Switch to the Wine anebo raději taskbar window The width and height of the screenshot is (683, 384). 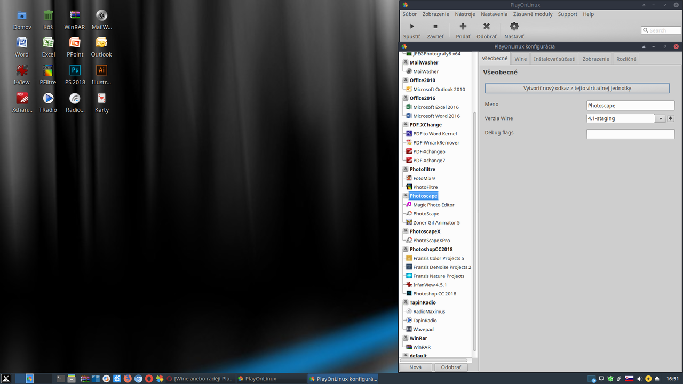pos(201,379)
